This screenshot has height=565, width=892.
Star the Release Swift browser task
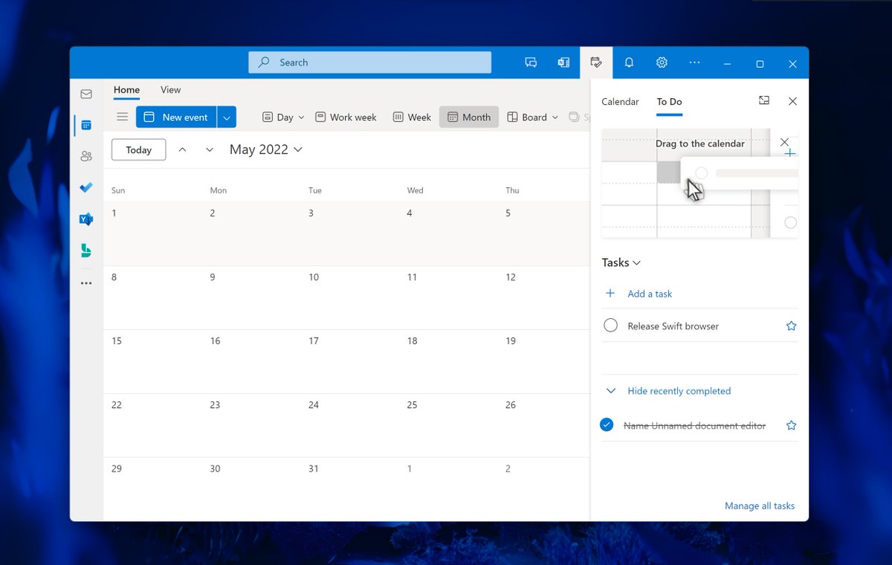pyautogui.click(x=791, y=326)
